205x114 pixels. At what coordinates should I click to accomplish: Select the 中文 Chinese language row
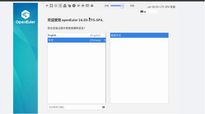(77, 40)
